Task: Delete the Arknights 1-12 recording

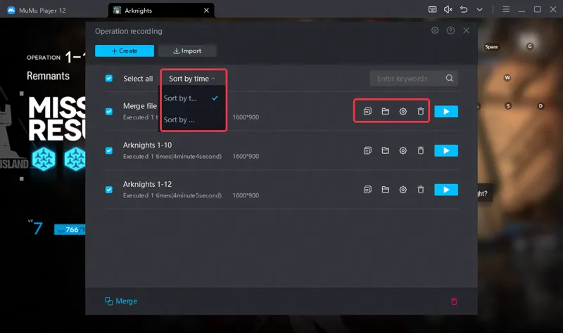Action: (x=420, y=190)
